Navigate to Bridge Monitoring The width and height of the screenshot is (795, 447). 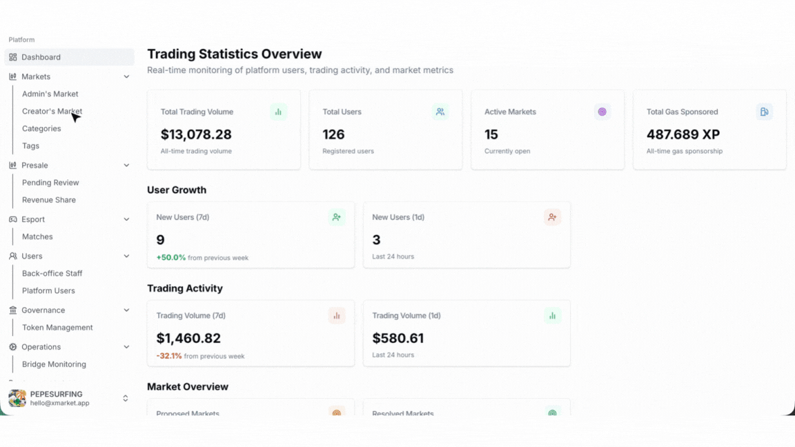pyautogui.click(x=54, y=364)
